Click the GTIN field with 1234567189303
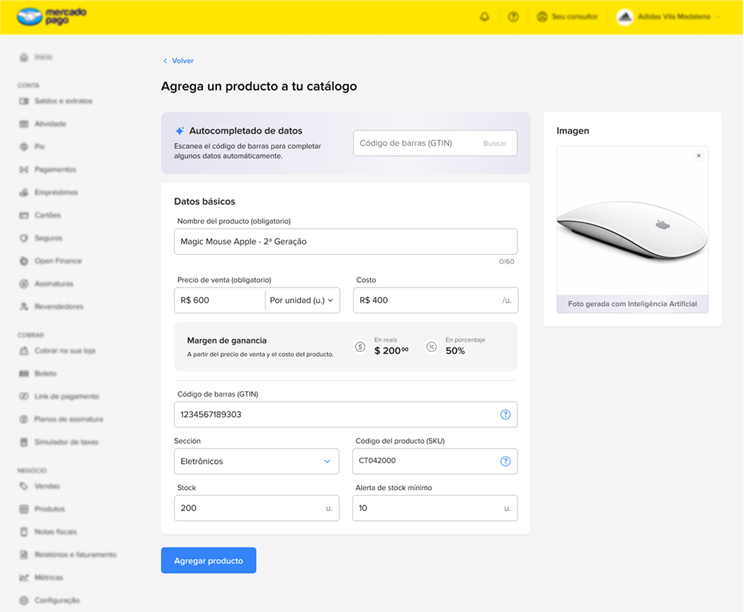The width and height of the screenshot is (744, 612). 345,414
